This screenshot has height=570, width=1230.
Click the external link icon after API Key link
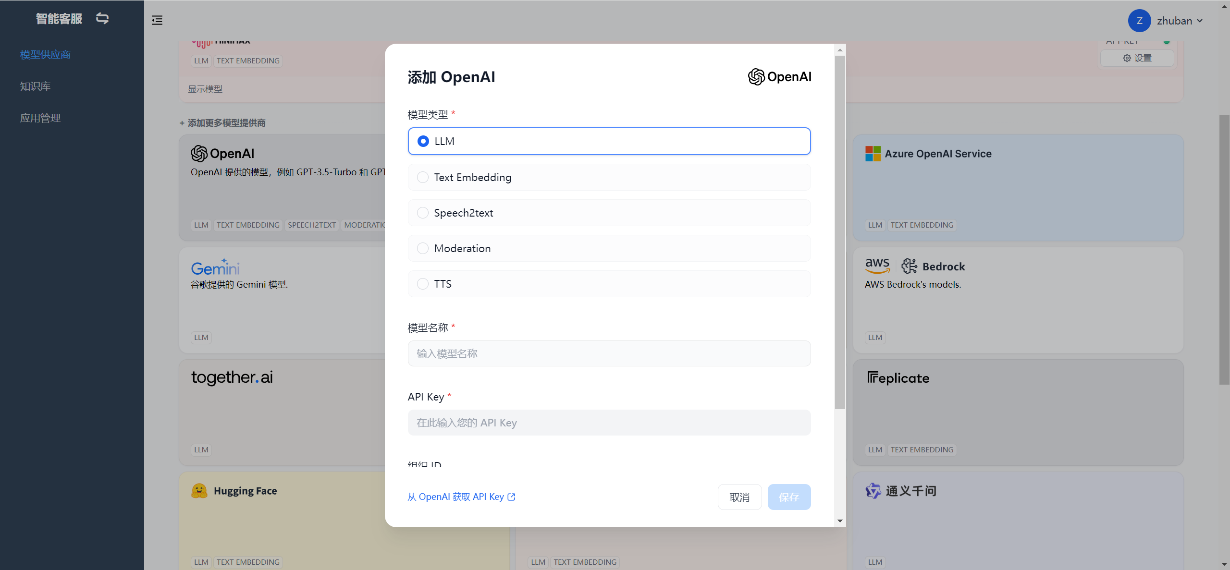(511, 497)
